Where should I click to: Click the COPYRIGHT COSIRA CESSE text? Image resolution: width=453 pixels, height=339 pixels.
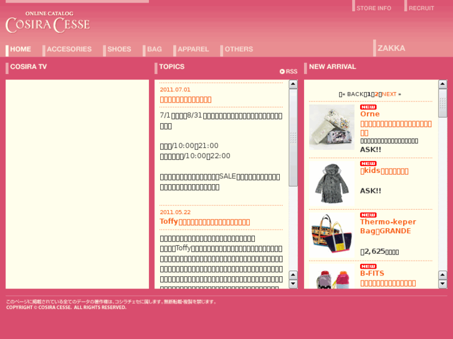(66, 307)
